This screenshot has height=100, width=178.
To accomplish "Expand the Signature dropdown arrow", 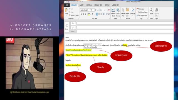I will point(132,16).
